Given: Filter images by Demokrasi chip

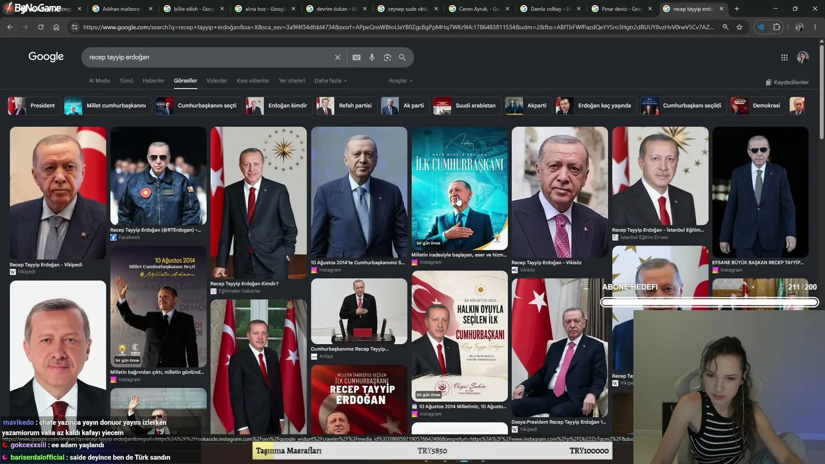Looking at the screenshot, I should coord(758,106).
